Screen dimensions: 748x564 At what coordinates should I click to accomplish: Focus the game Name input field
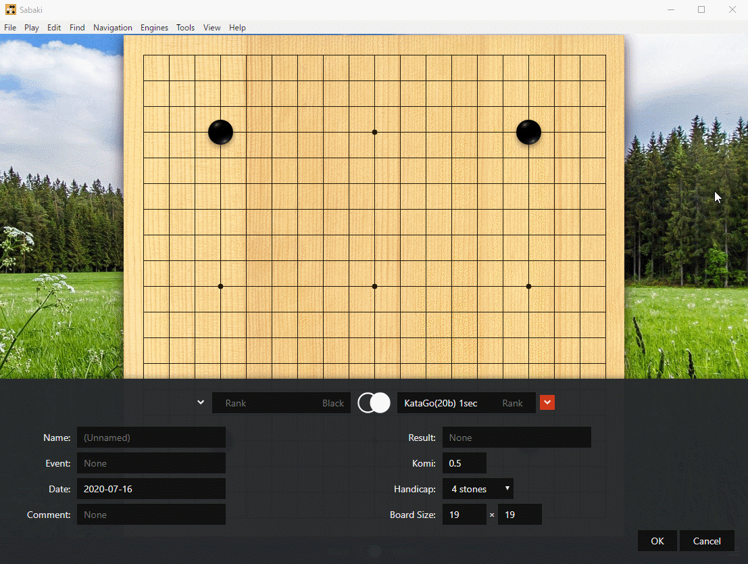(151, 438)
